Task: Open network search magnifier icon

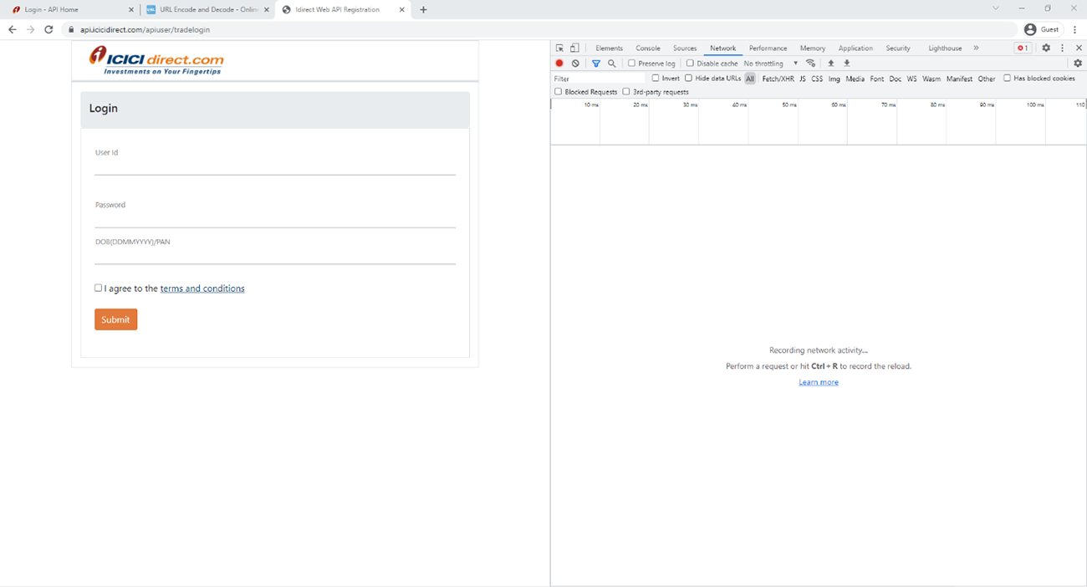Action: pos(612,64)
